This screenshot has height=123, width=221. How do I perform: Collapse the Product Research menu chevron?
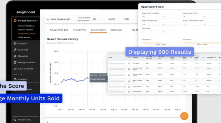[38, 21]
